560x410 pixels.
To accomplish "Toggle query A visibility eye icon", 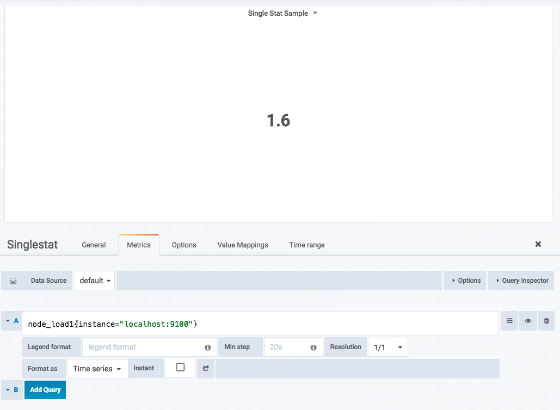I will (x=528, y=321).
